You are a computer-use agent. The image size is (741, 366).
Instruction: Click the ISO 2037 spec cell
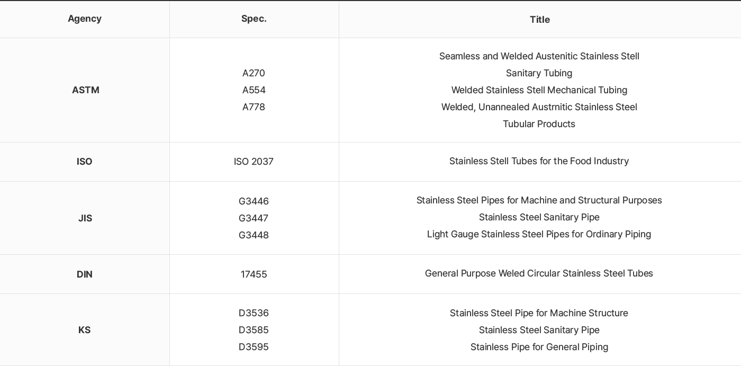click(254, 162)
